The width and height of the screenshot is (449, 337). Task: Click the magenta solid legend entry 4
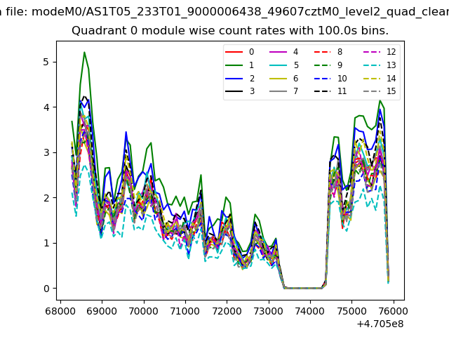tap(284, 52)
